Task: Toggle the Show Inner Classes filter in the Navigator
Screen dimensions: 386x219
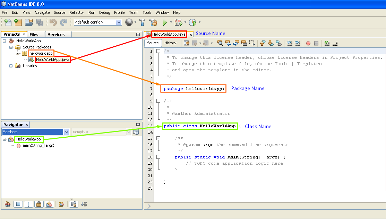Action: click(49, 204)
